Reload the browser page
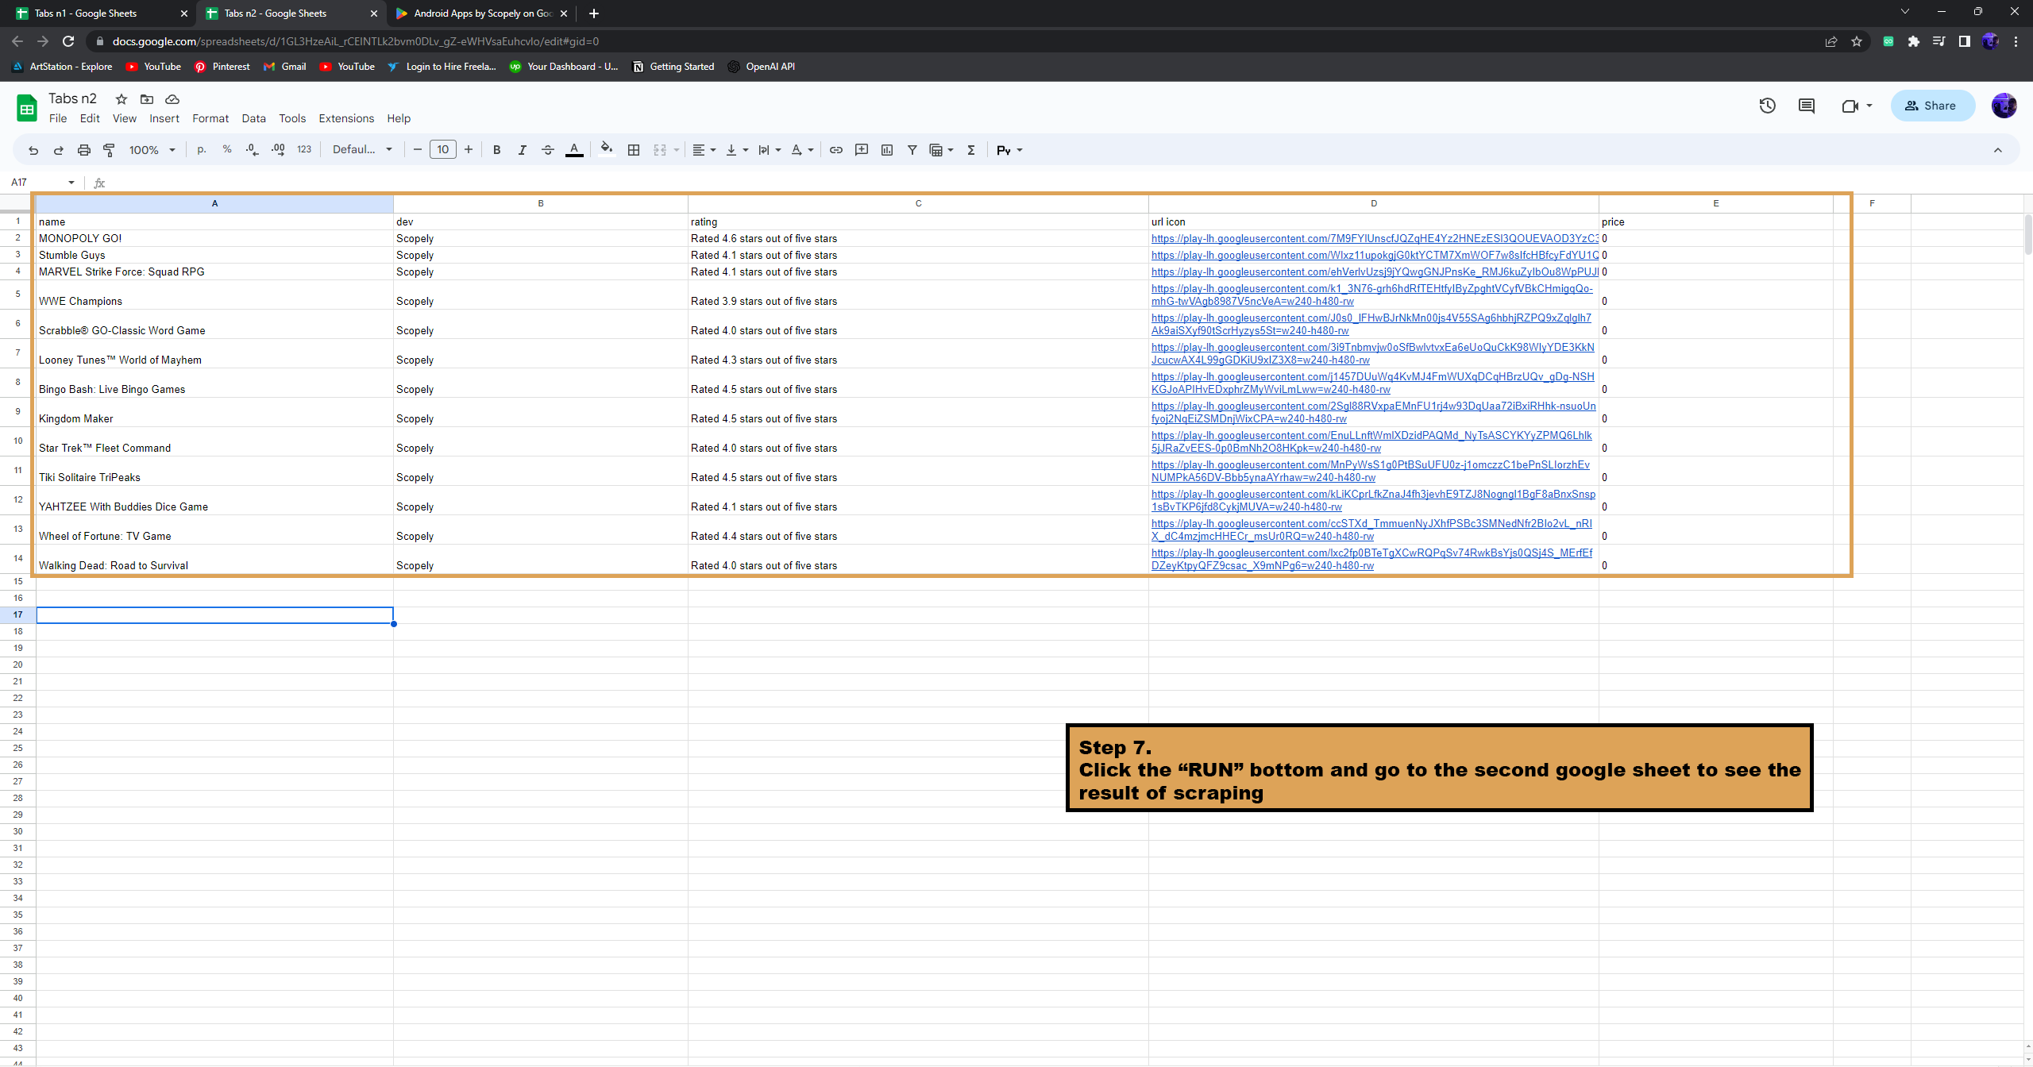This screenshot has height=1067, width=2033. pos(68,41)
